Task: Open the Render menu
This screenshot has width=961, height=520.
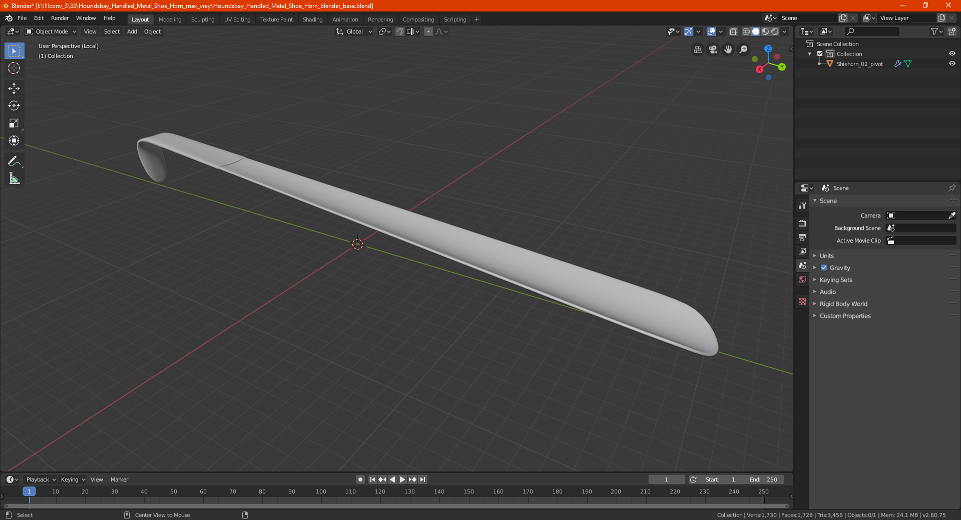Action: pos(60,18)
